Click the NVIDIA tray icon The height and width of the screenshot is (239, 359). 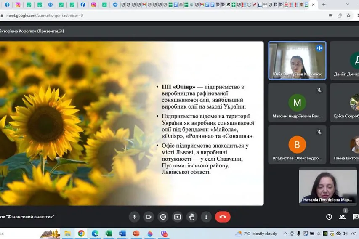click(x=325, y=234)
